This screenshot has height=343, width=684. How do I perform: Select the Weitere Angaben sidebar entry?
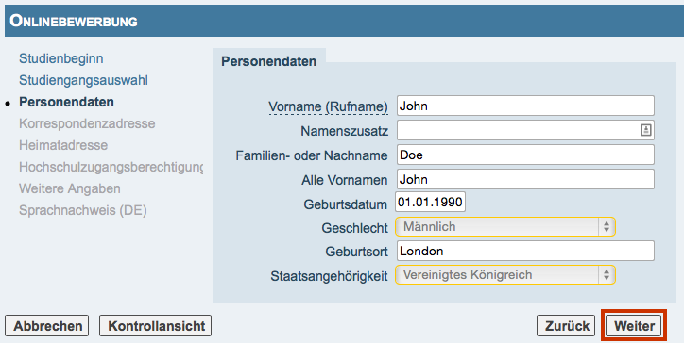[x=70, y=188]
